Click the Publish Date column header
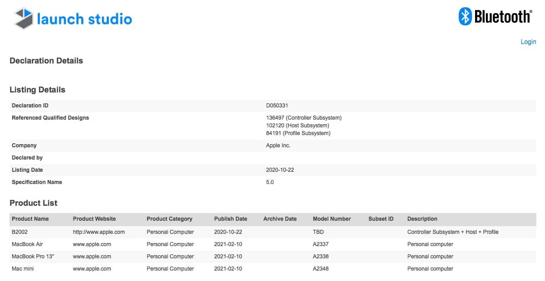This screenshot has height=281, width=545. tap(231, 219)
